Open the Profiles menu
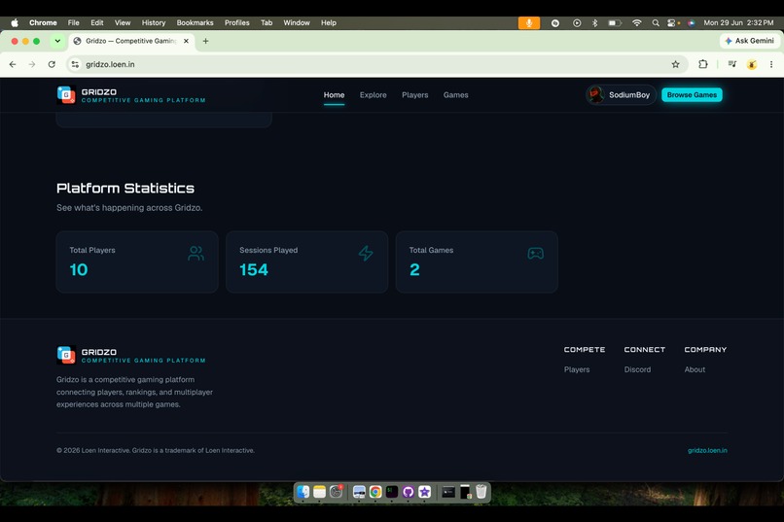Viewport: 784px width, 522px height. (237, 23)
